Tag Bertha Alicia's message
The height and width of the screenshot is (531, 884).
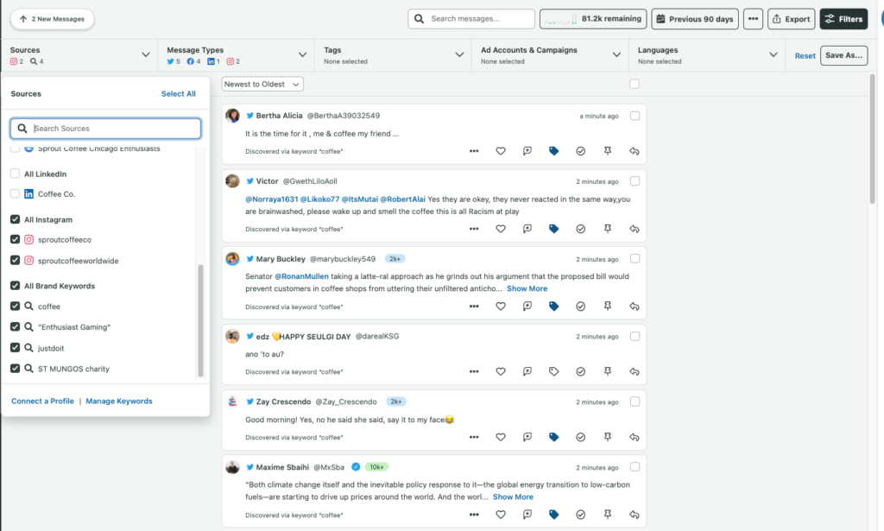pyautogui.click(x=553, y=151)
